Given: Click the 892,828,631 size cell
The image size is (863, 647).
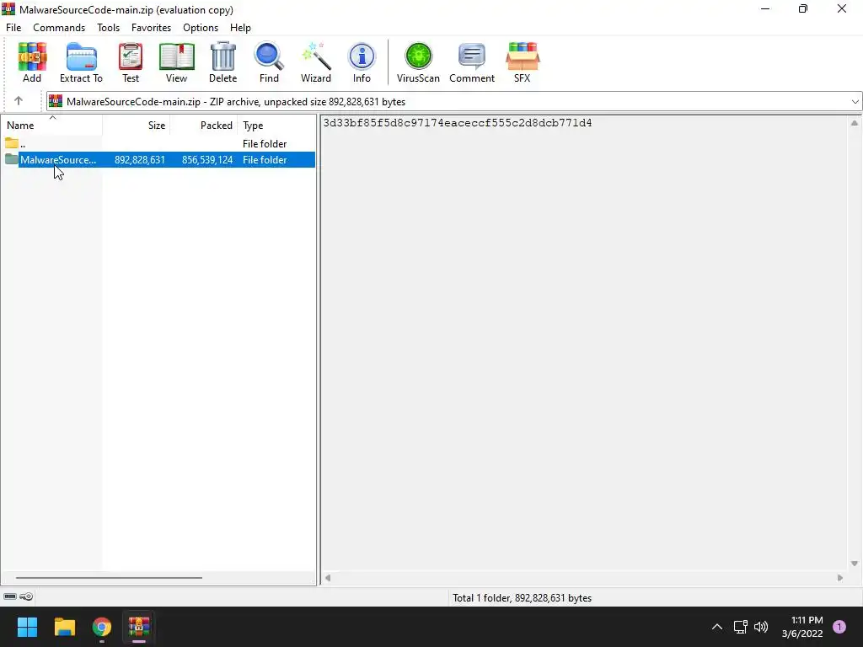Looking at the screenshot, I should (140, 159).
